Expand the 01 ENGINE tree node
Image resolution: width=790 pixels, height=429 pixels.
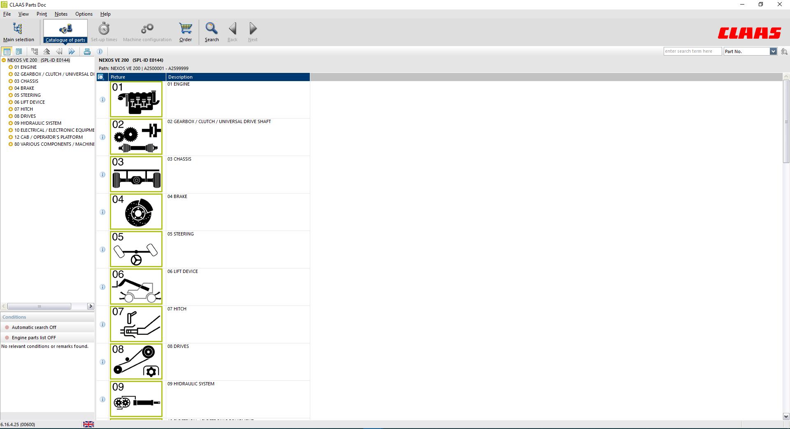[x=11, y=67]
